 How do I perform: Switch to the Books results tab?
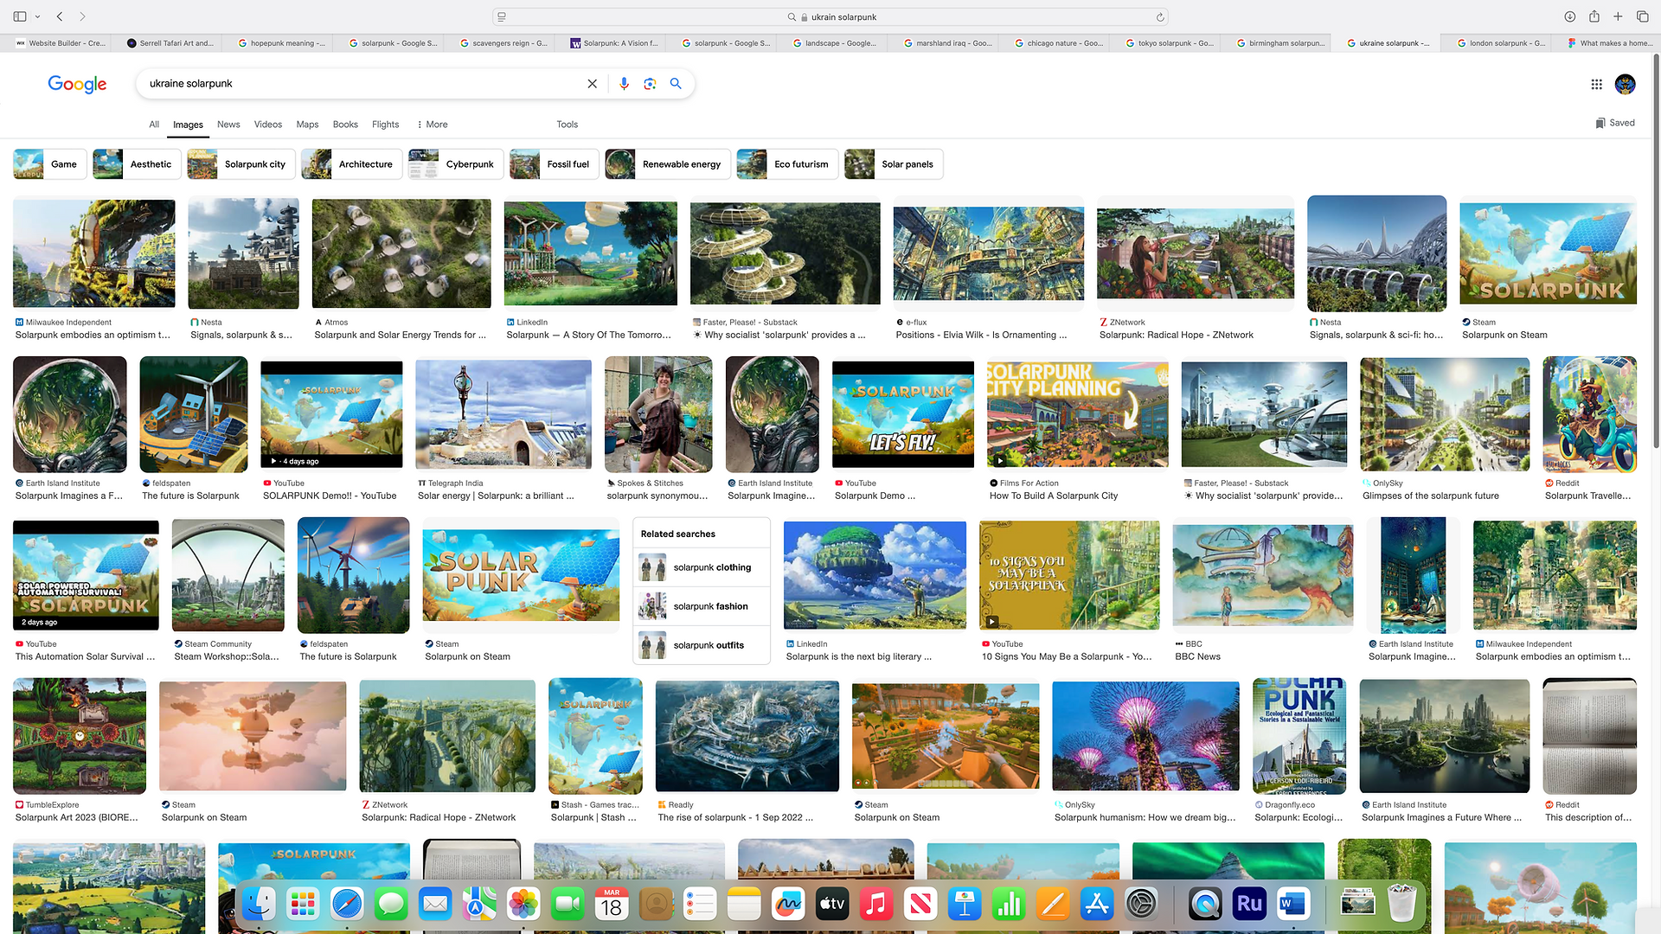(x=345, y=125)
